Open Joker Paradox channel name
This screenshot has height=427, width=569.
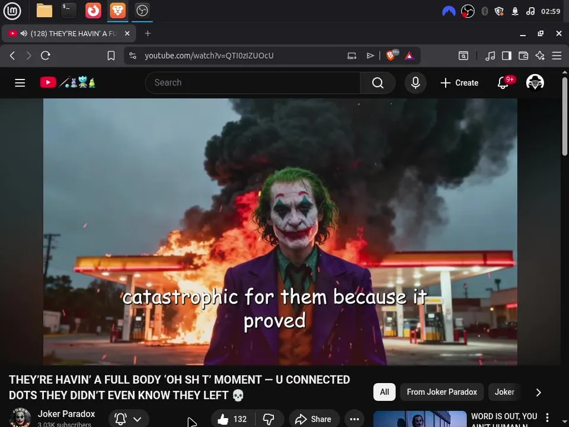pyautogui.click(x=66, y=414)
